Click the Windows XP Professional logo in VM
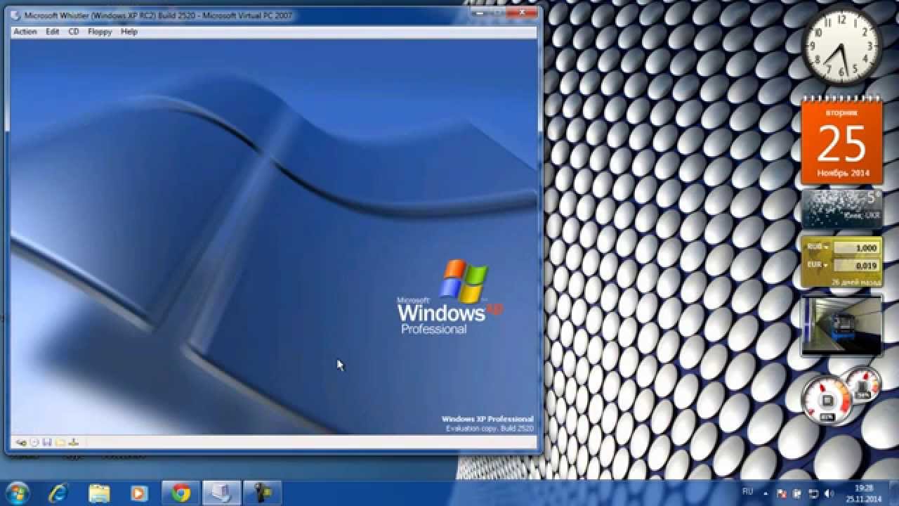Image resolution: width=899 pixels, height=506 pixels. (449, 297)
